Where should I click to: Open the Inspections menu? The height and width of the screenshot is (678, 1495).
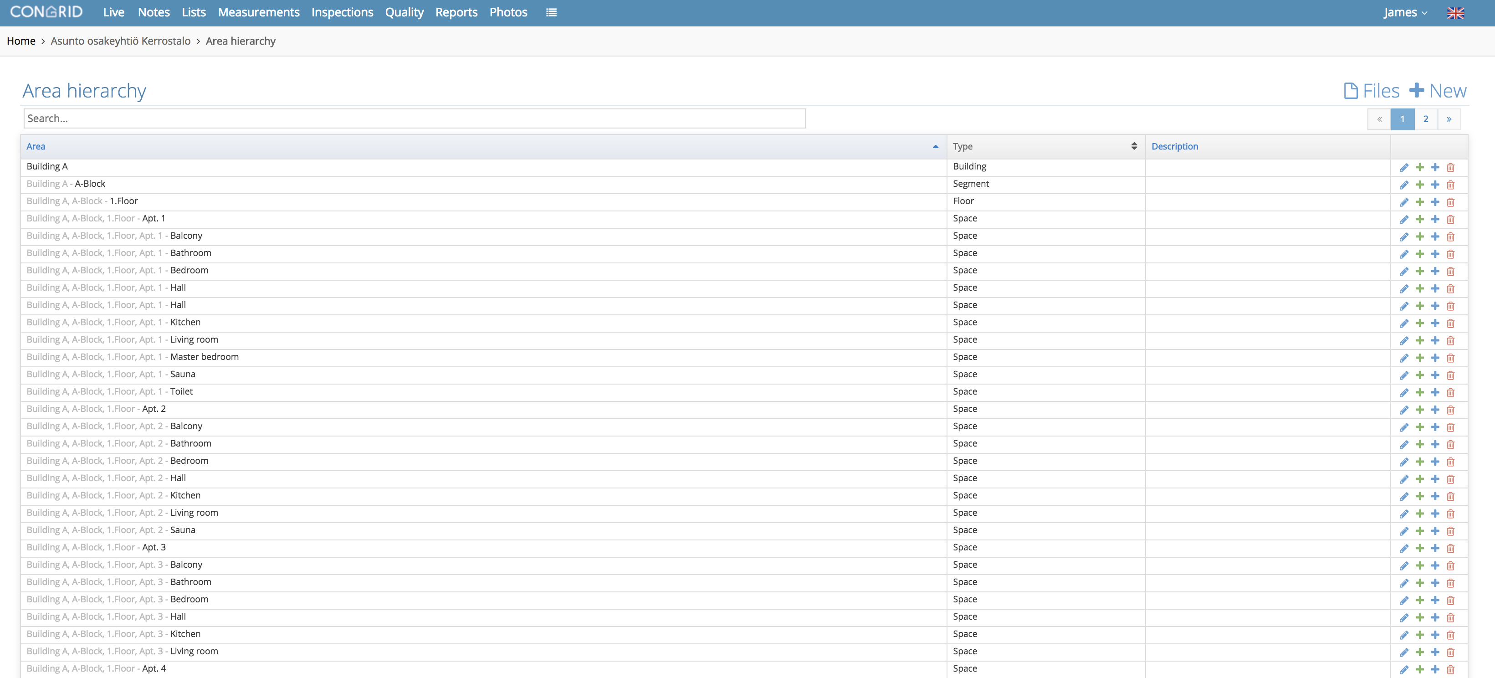pos(343,12)
